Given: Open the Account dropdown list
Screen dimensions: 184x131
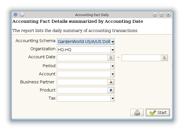Looking at the screenshot, I should click(x=112, y=74).
